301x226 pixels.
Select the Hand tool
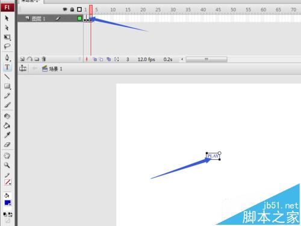7,155
